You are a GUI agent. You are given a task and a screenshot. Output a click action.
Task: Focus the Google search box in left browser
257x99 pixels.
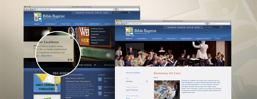click(128, 10)
